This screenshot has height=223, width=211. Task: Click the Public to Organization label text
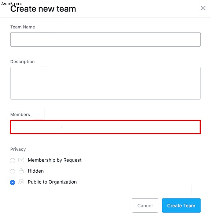(52, 182)
